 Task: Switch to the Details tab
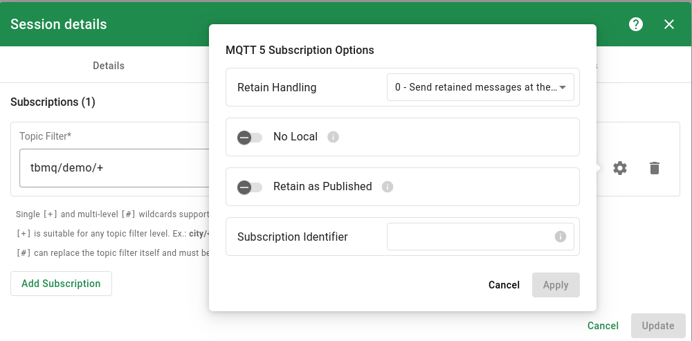pyautogui.click(x=109, y=66)
